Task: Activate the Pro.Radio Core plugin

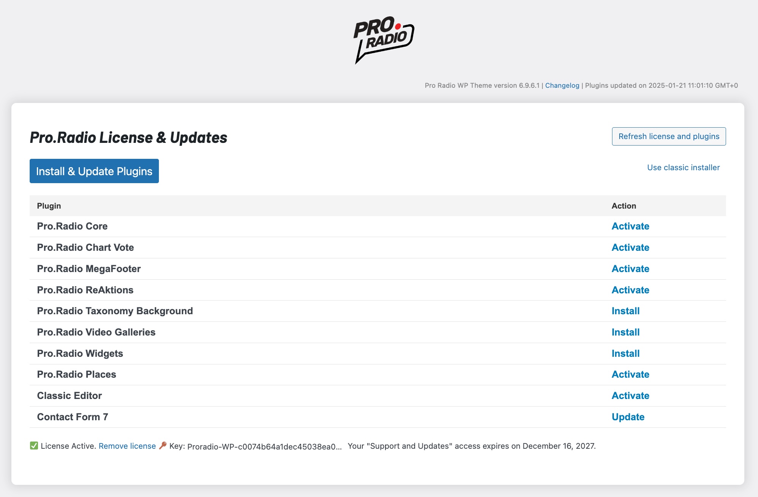Action: (x=630, y=226)
